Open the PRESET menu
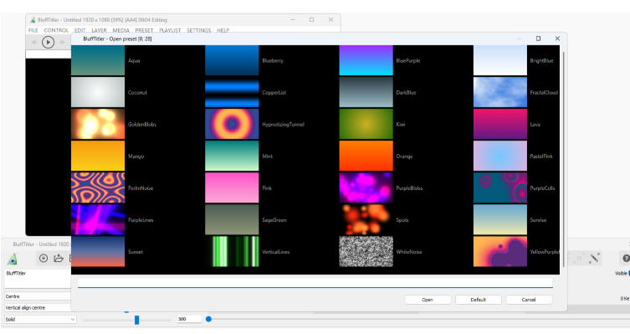 (x=144, y=30)
